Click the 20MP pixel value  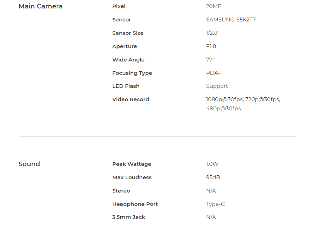214,6
